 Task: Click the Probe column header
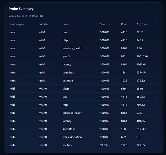pyautogui.click(x=66, y=24)
